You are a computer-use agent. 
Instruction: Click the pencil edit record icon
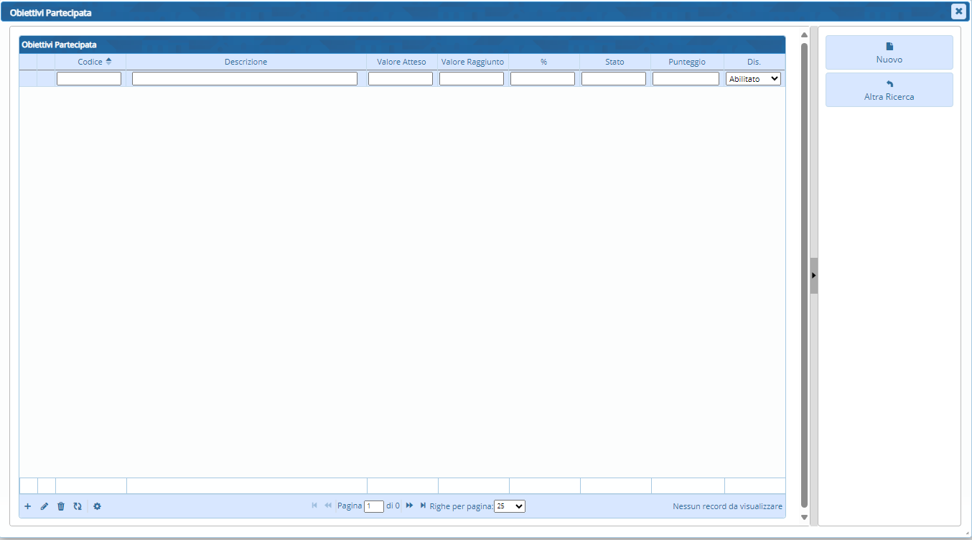tap(44, 506)
